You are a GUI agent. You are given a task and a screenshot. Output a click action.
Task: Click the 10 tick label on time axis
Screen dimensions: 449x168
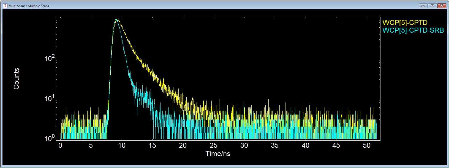pos(121,146)
